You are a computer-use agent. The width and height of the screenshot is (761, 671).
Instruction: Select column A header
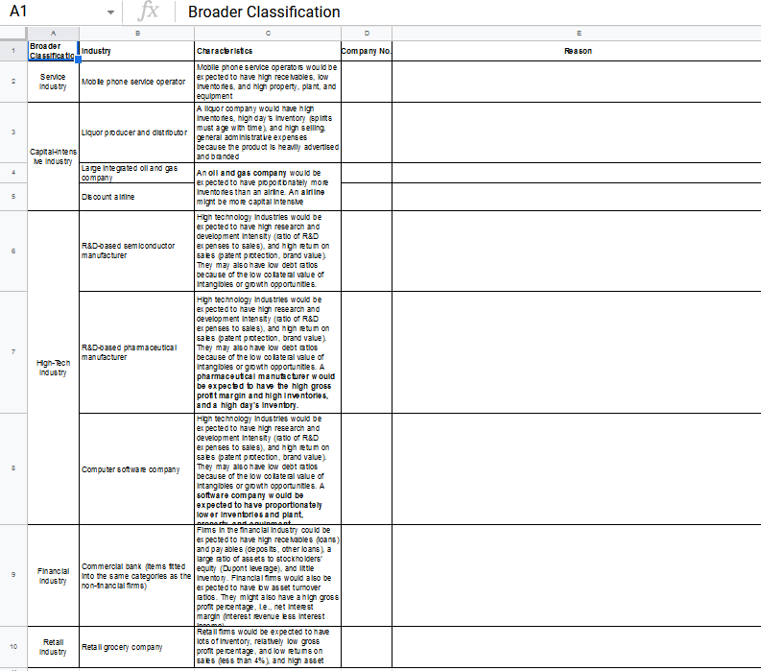click(54, 34)
